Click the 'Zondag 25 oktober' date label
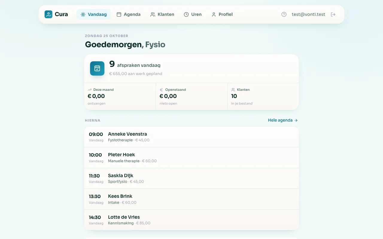Viewport: 383px width, 239px height. point(107,36)
